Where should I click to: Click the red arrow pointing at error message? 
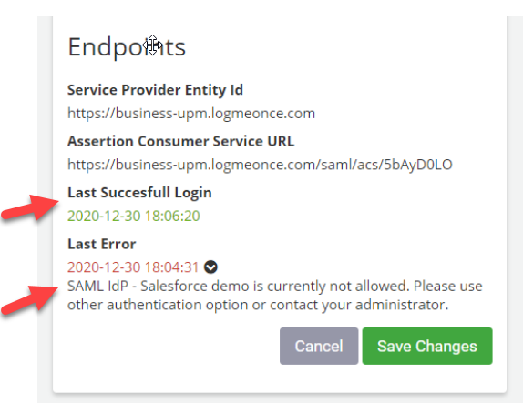[x=30, y=298]
